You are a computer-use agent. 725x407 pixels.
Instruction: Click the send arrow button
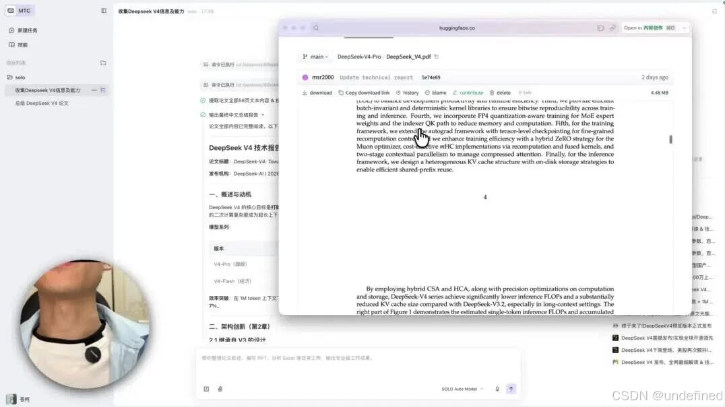pyautogui.click(x=511, y=389)
